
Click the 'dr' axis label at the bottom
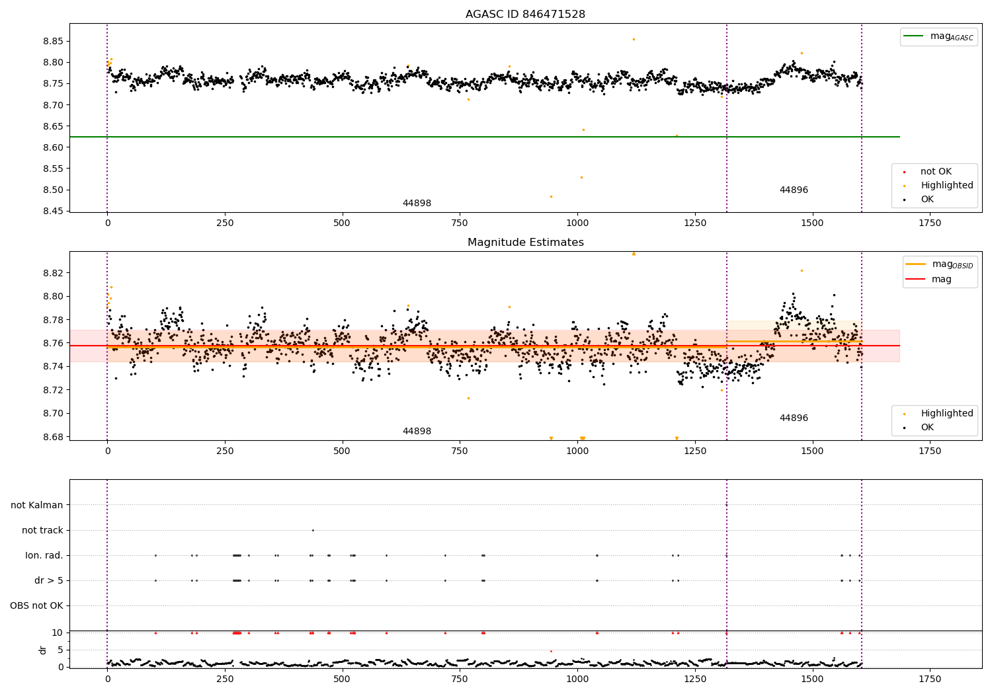tap(43, 650)
